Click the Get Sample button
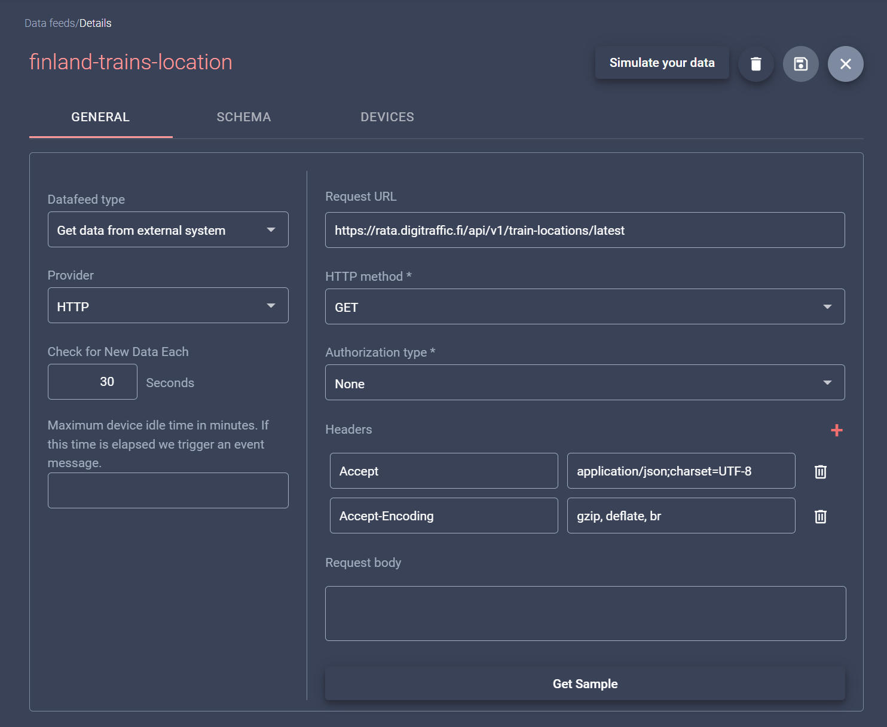 (x=585, y=683)
